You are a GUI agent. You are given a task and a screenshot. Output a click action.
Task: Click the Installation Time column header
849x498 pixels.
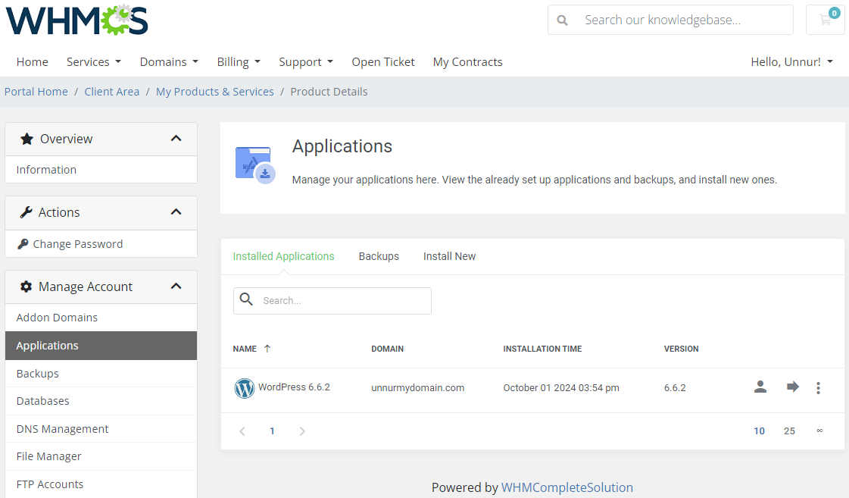(x=542, y=349)
